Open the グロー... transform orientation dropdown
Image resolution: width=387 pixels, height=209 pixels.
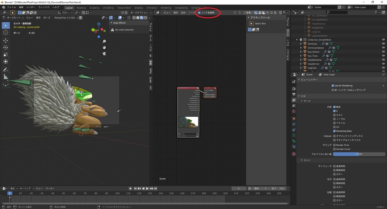(x=66, y=13)
